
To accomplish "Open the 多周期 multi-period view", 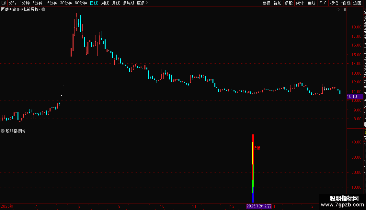I will [128, 3].
